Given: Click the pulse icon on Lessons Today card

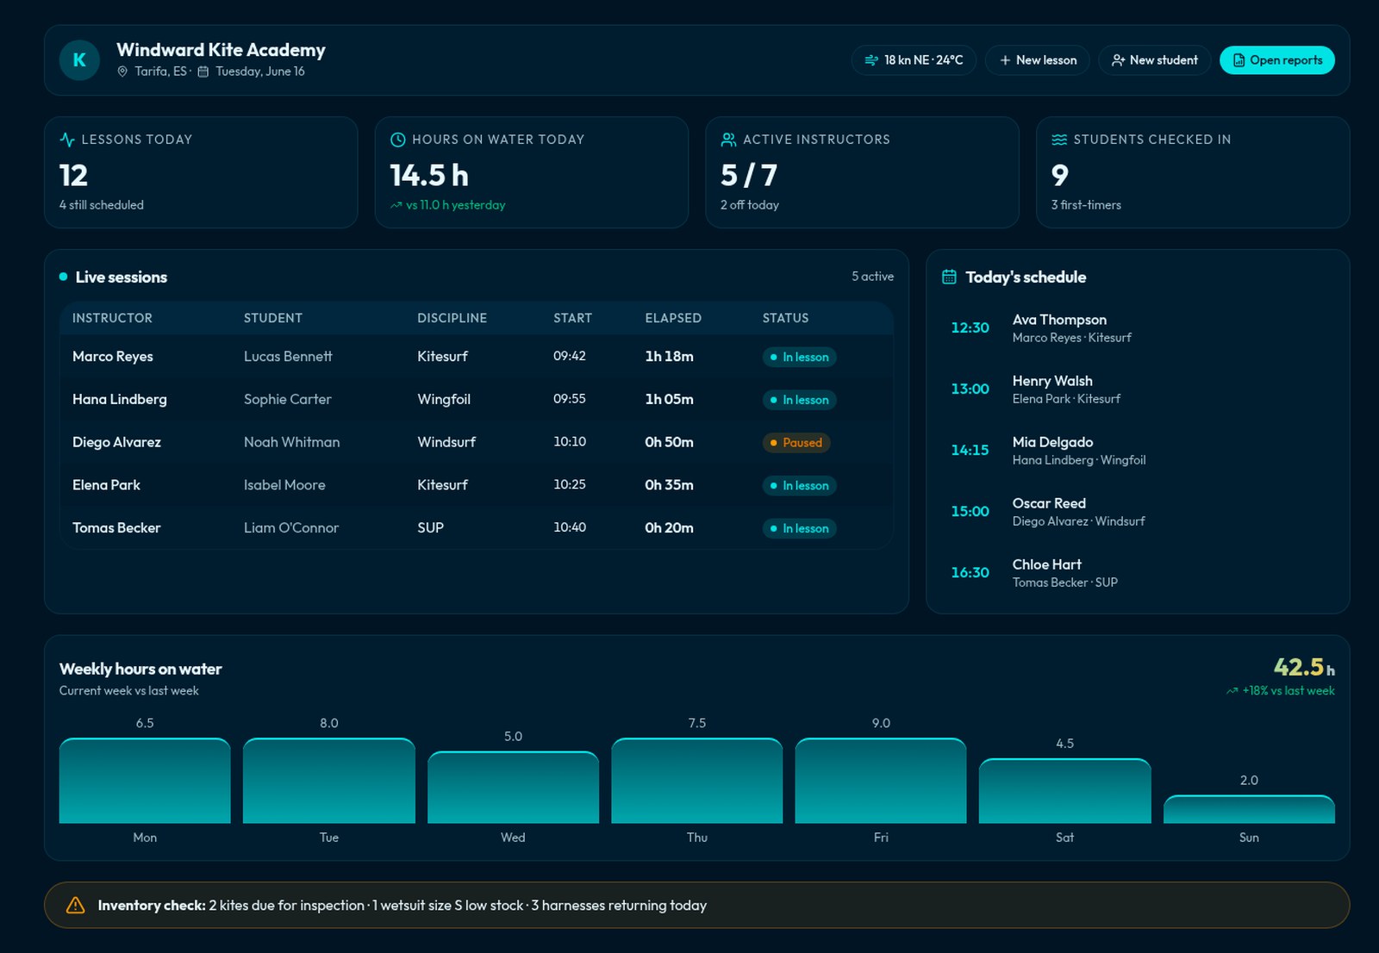Looking at the screenshot, I should click(67, 140).
